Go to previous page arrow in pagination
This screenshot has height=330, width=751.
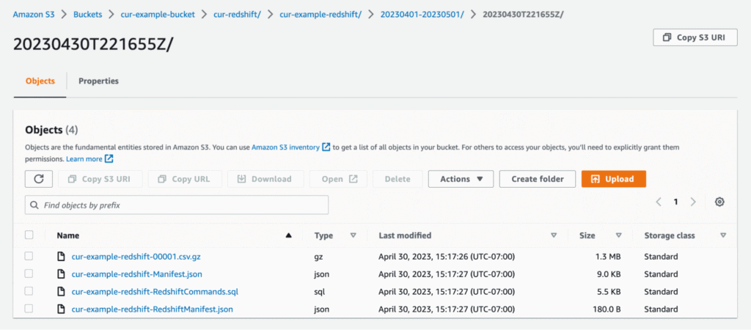[659, 202]
